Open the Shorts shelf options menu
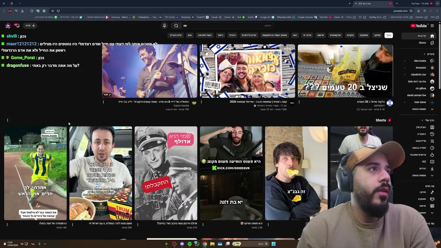The image size is (441, 248). pyautogui.click(x=7, y=120)
